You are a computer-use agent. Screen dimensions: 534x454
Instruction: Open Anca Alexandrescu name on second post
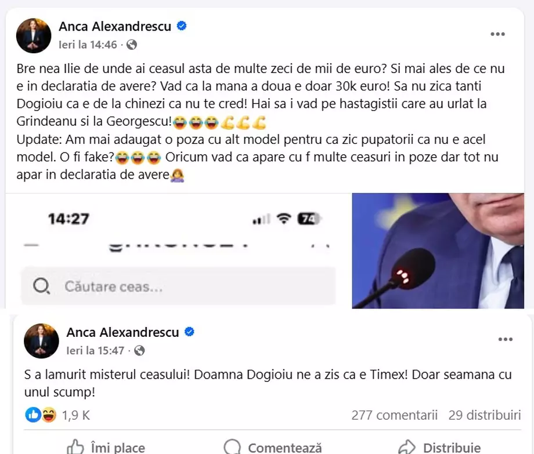click(x=122, y=332)
